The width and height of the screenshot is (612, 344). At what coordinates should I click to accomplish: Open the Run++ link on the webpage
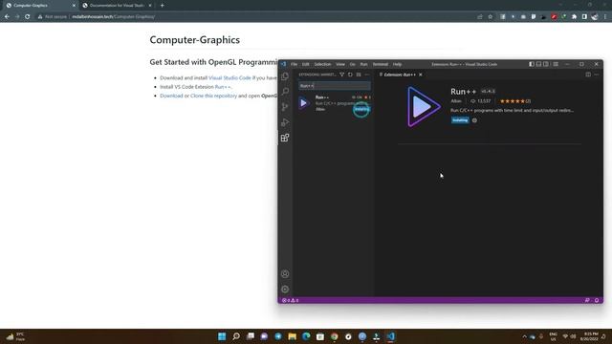pos(223,87)
